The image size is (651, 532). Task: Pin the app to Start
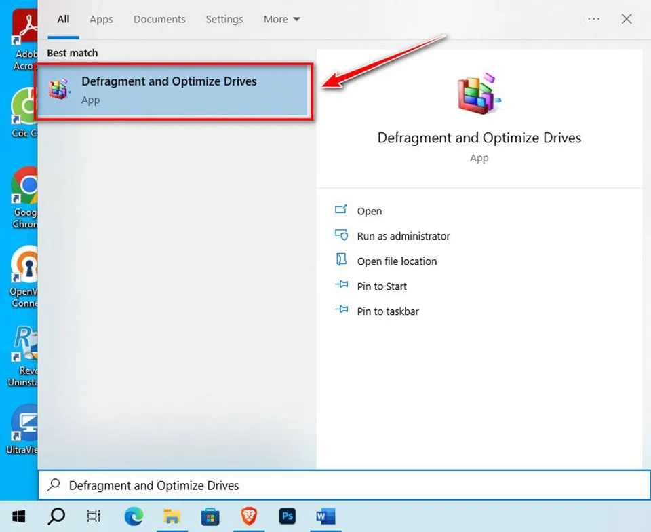(381, 286)
